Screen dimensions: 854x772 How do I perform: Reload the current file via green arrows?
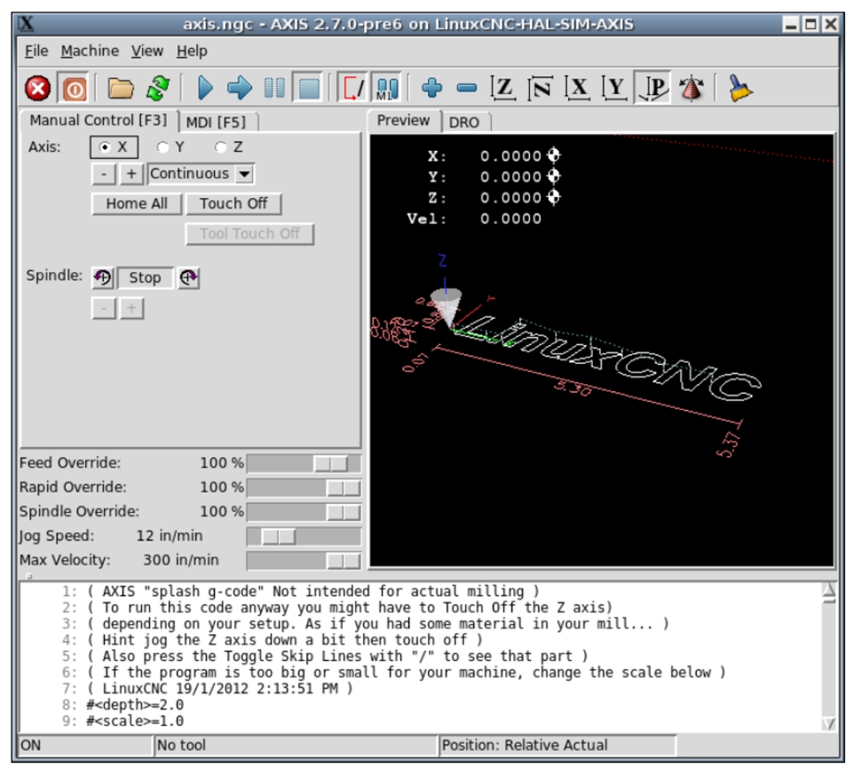(158, 88)
